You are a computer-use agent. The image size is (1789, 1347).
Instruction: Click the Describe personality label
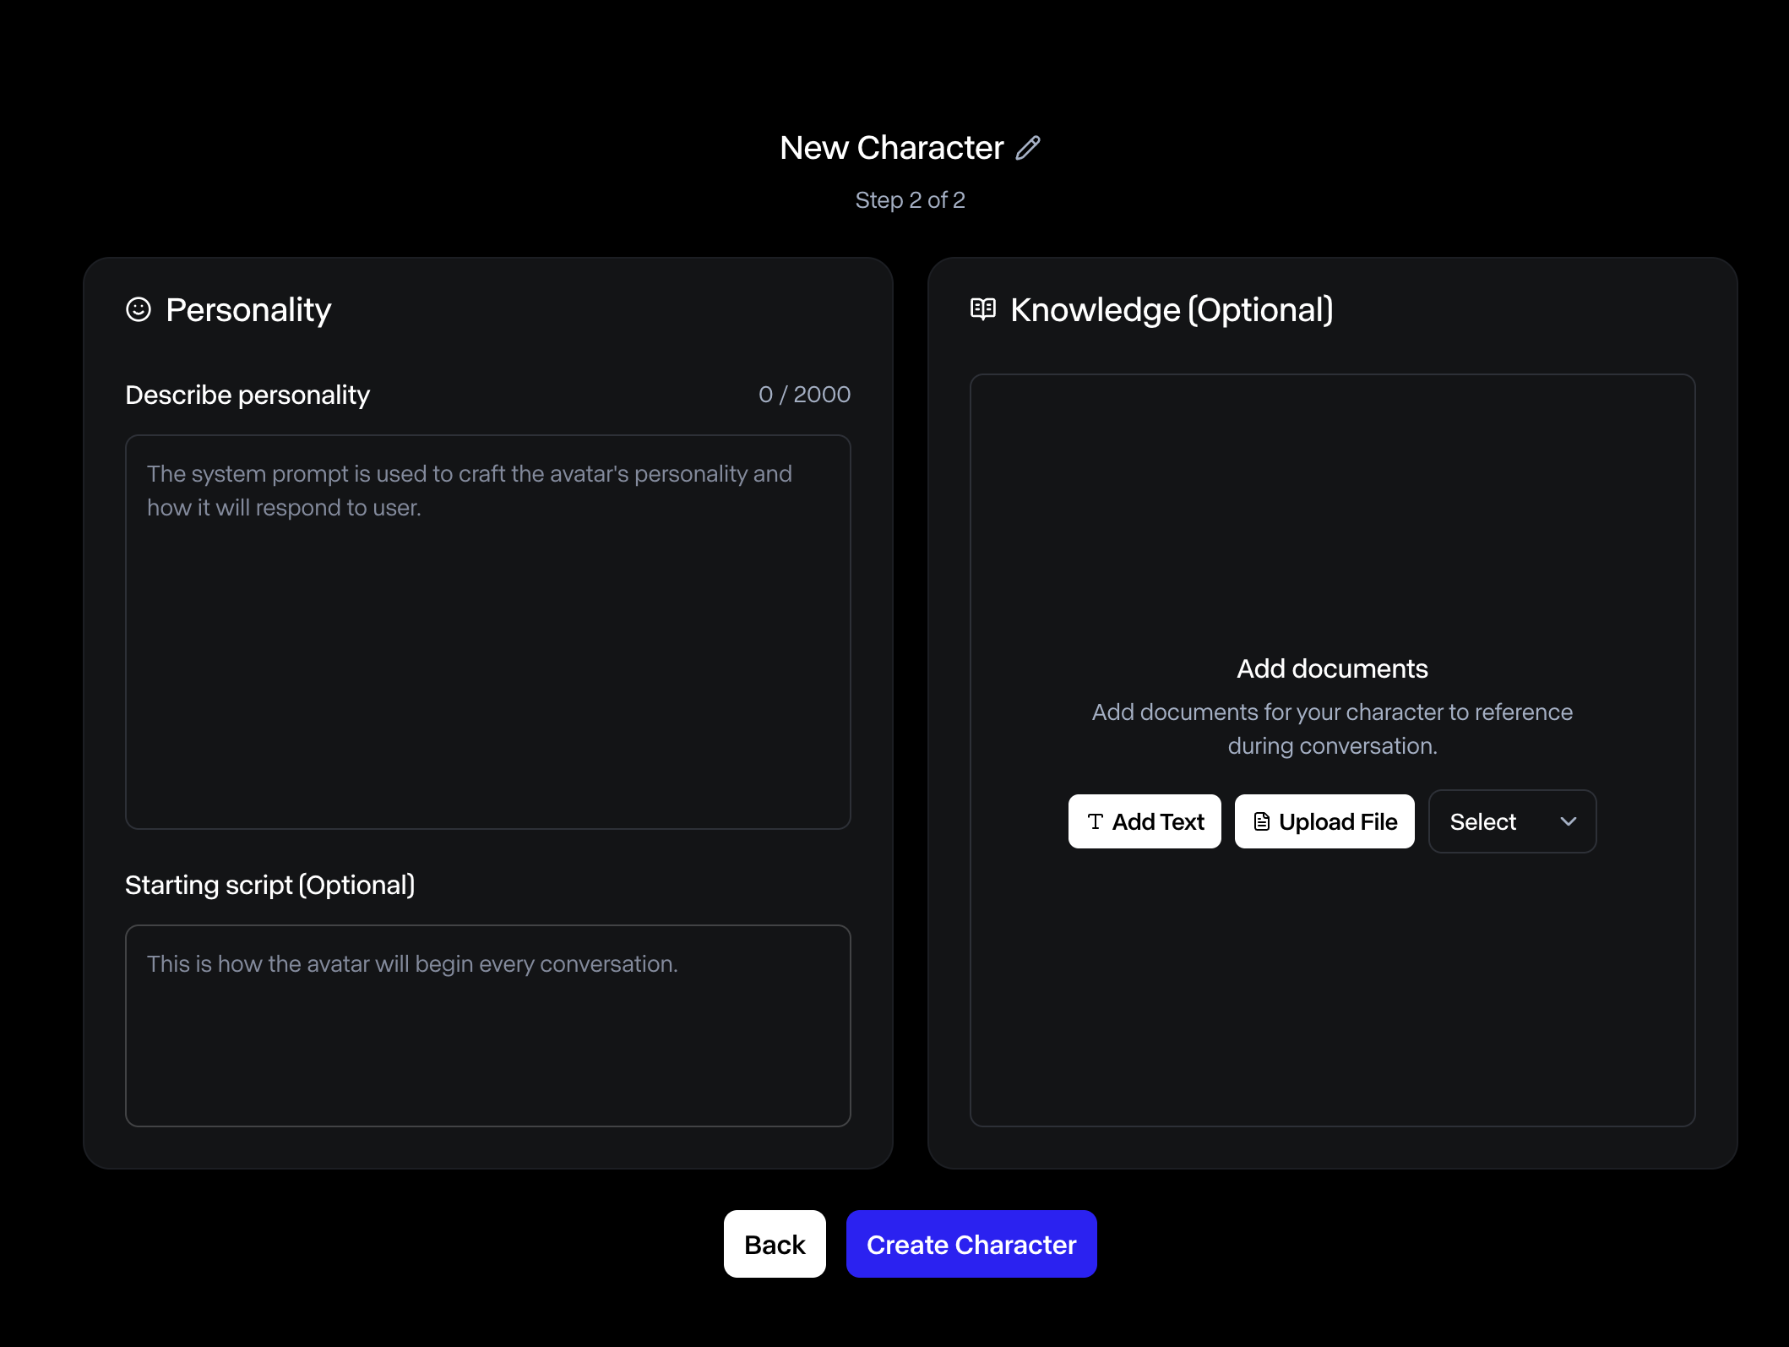(x=247, y=395)
